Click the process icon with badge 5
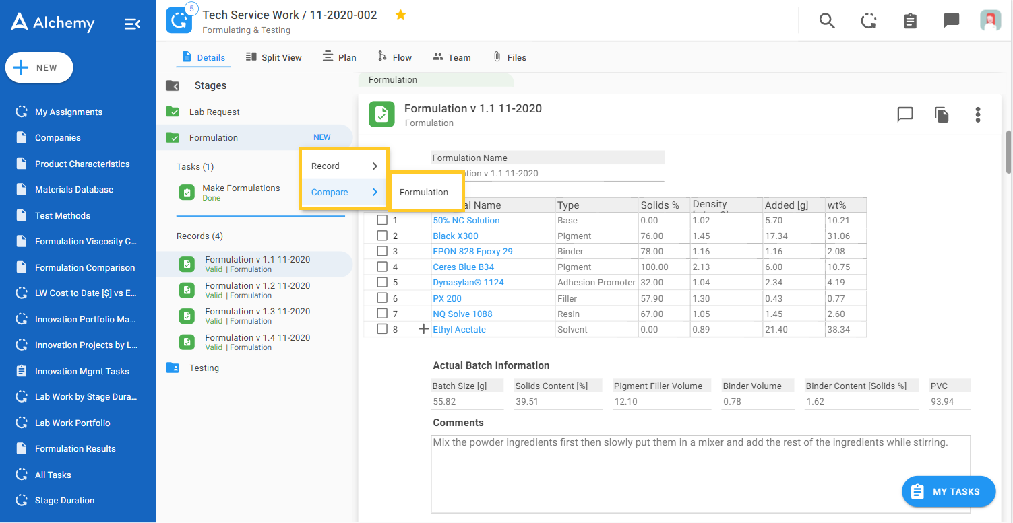 (x=180, y=19)
